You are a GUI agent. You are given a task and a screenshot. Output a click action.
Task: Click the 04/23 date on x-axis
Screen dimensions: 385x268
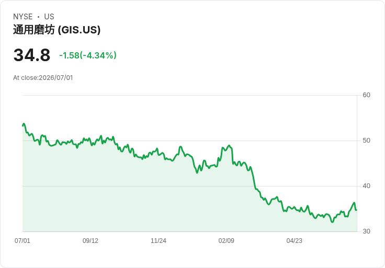click(294, 240)
